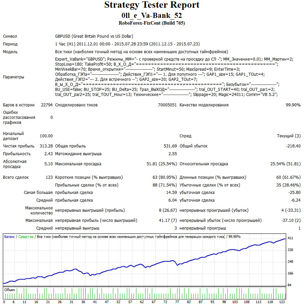Select largest profit trade 14.59
The width and height of the screenshot is (304, 305).
pyautogui.click(x=171, y=193)
